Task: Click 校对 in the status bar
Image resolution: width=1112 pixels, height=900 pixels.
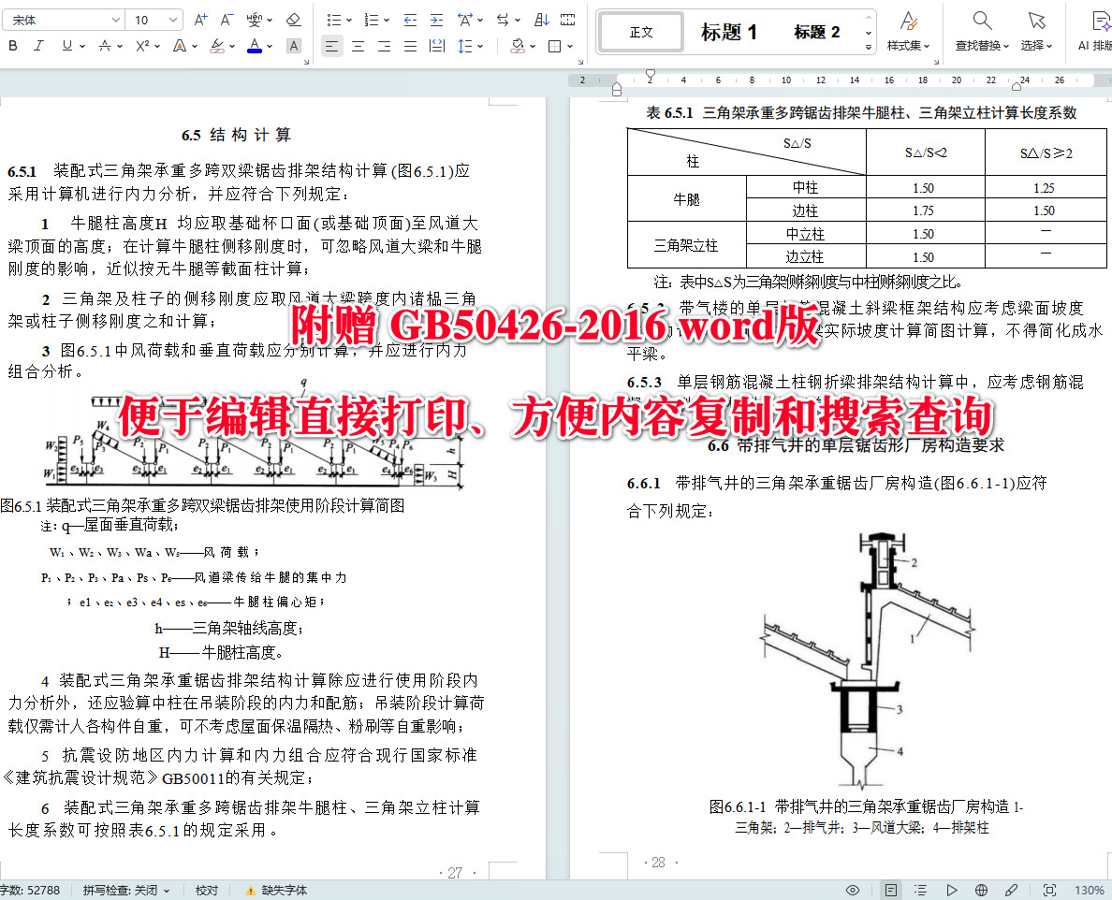Action: tap(207, 890)
